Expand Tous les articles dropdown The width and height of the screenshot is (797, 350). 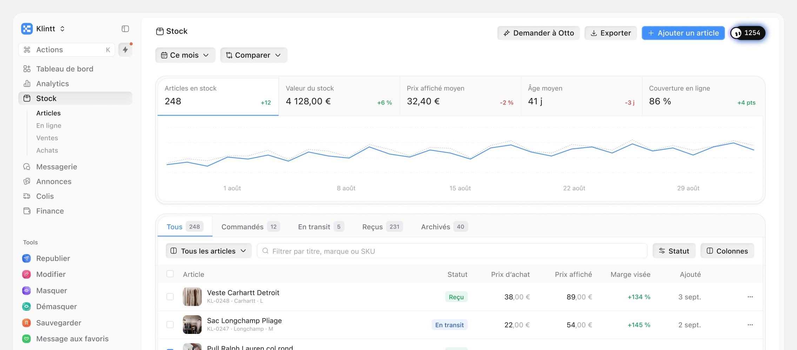point(209,251)
